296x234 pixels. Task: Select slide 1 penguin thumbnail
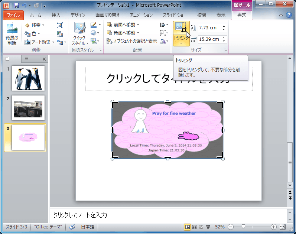[x=28, y=78]
